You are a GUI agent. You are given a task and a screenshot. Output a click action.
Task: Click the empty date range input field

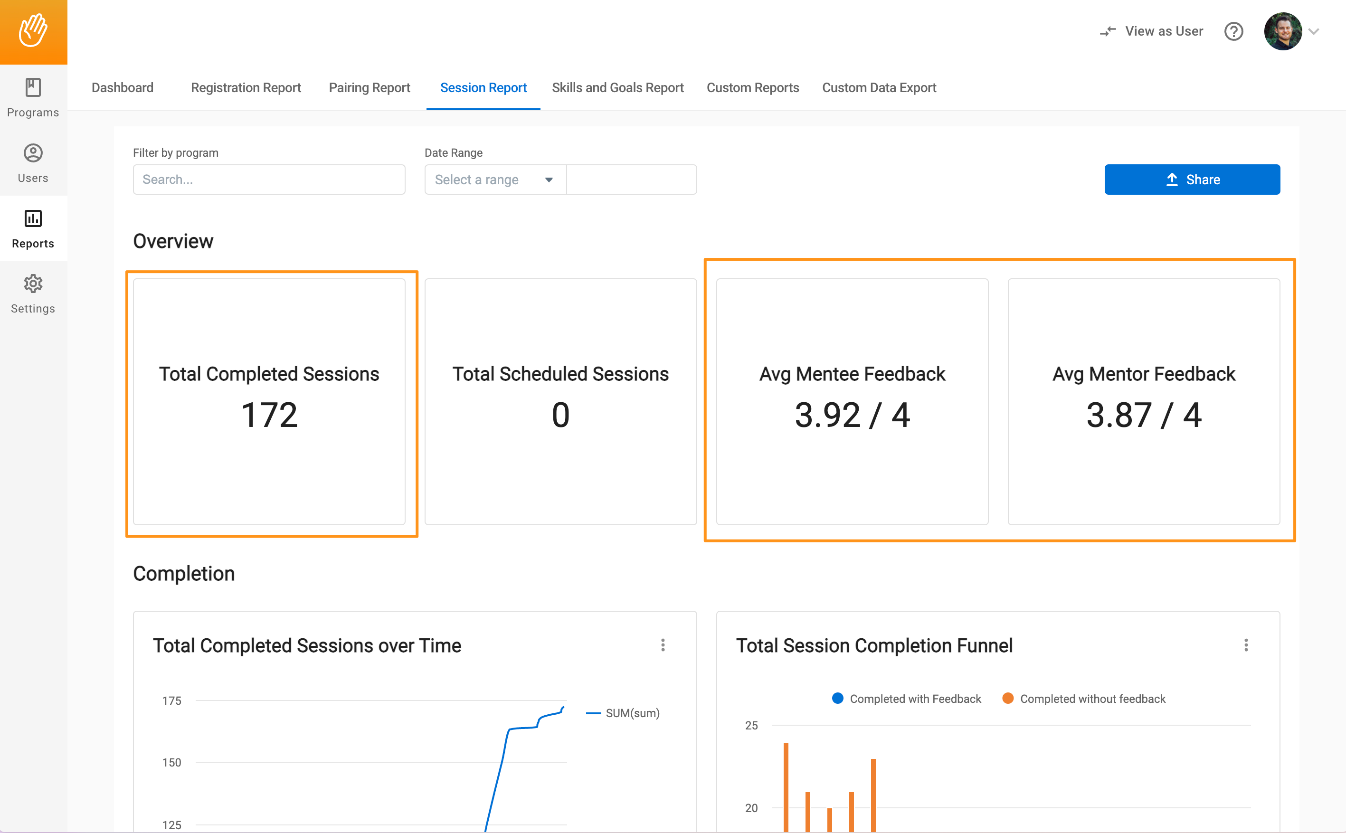pyautogui.click(x=631, y=179)
